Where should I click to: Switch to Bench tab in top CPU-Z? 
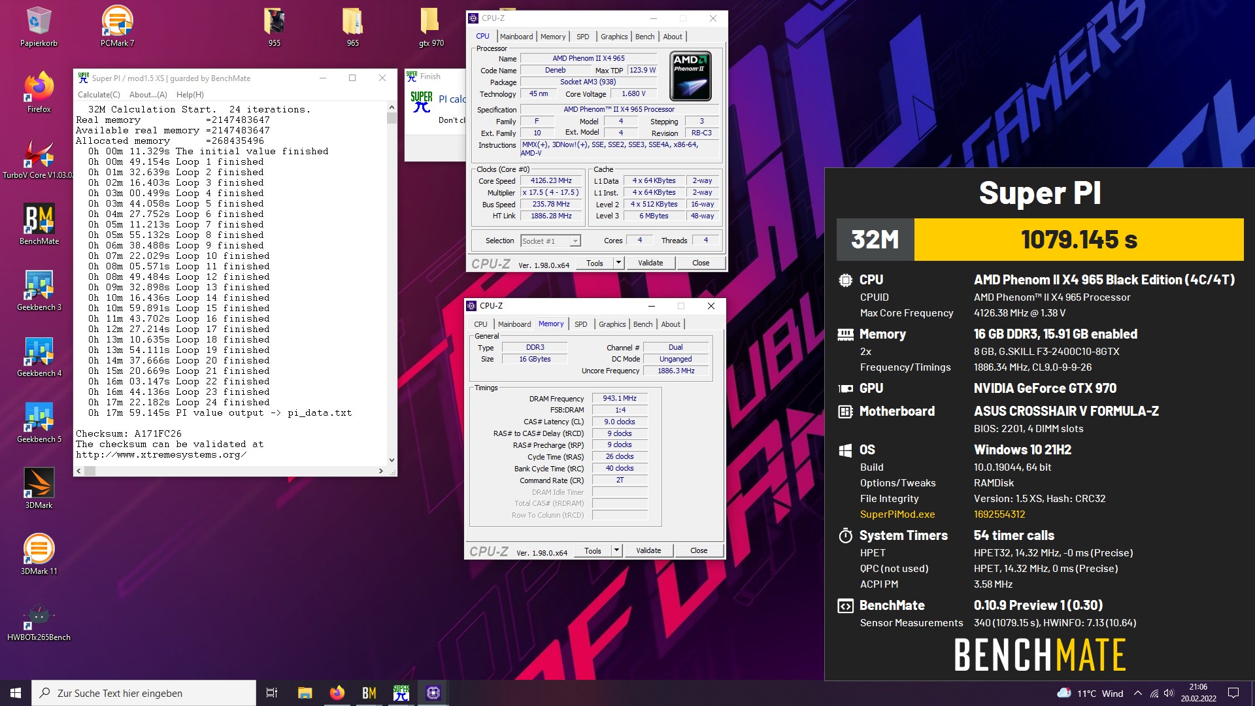[x=644, y=37]
